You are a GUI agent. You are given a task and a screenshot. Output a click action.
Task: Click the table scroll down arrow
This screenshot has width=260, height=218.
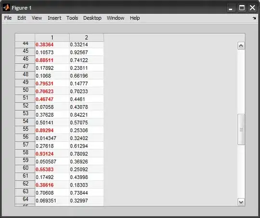pyautogui.click(x=241, y=202)
